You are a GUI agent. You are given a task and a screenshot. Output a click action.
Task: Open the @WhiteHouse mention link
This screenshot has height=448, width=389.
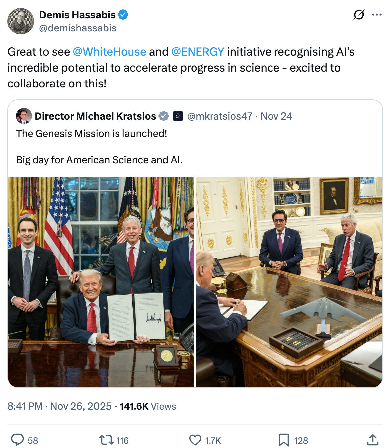pyautogui.click(x=109, y=52)
